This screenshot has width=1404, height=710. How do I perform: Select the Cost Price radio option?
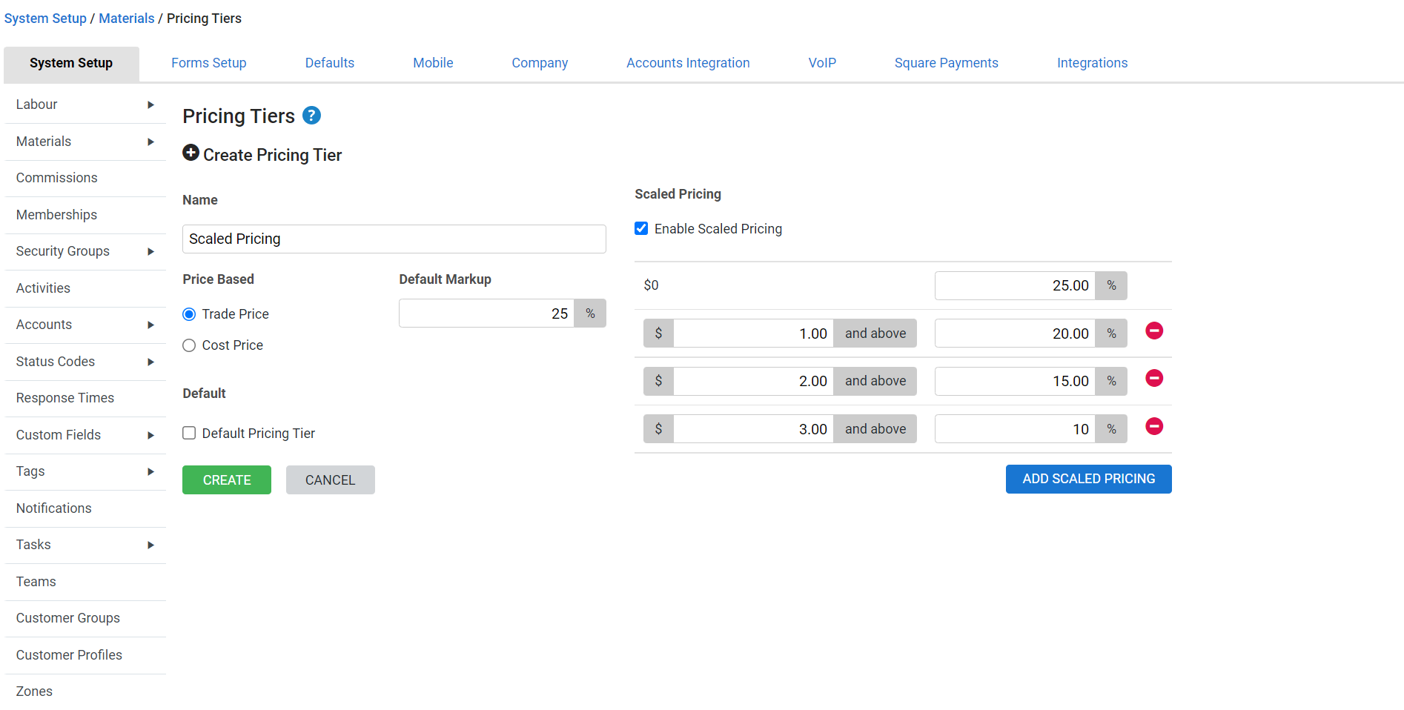coord(190,345)
